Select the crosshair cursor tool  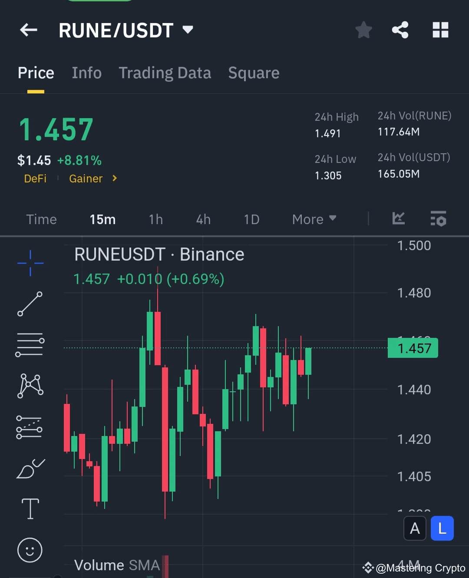coord(30,263)
